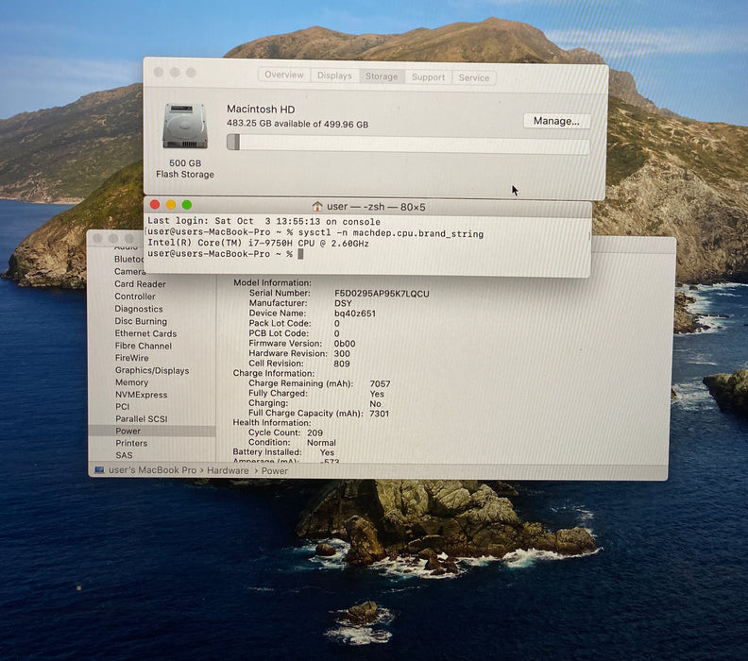Zoom Terminal with the green button
Image resolution: width=748 pixels, height=661 pixels.
[x=187, y=205]
